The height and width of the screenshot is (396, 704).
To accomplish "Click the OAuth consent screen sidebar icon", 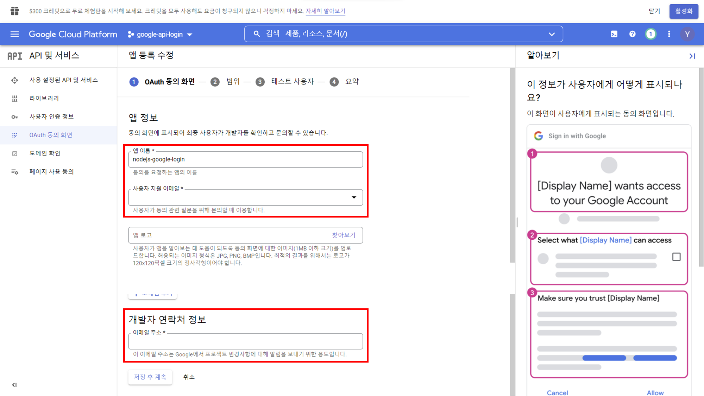I will [x=14, y=135].
